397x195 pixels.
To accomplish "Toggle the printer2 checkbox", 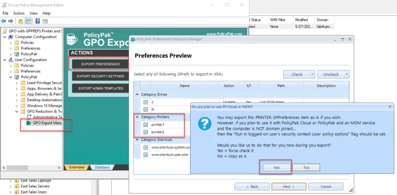I will tap(146, 132).
